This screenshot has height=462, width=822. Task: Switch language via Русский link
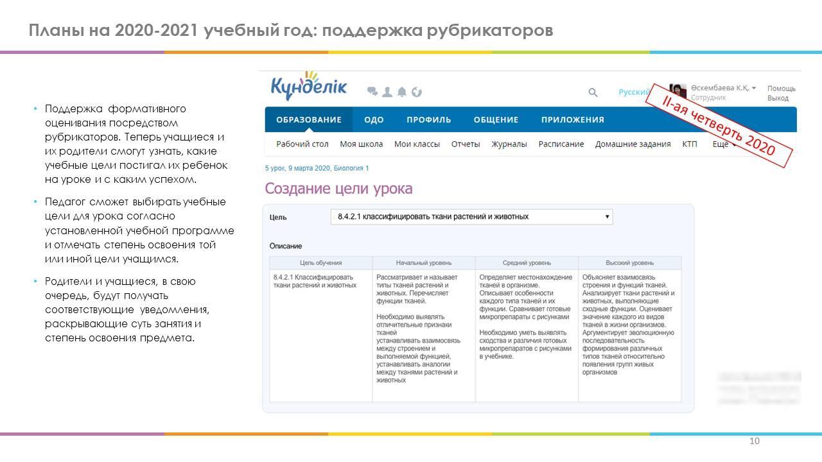pos(634,92)
